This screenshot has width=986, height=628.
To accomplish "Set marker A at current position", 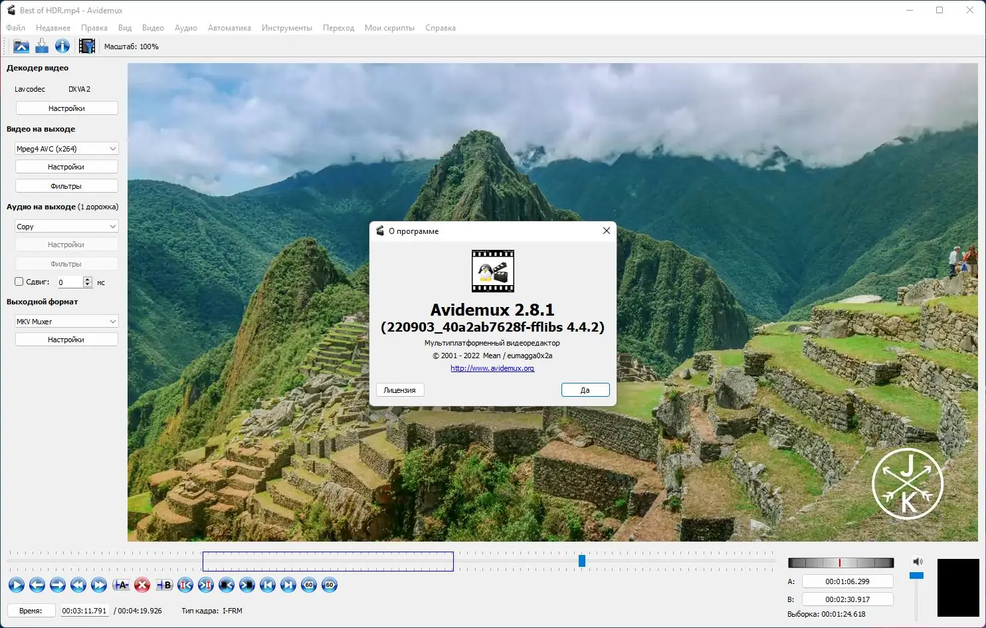I will (x=120, y=585).
